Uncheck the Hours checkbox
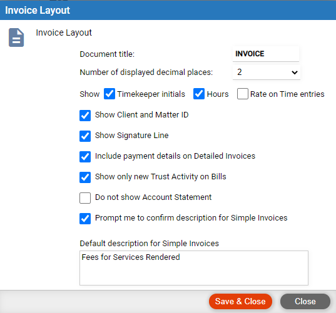The height and width of the screenshot is (313, 336). (x=198, y=94)
